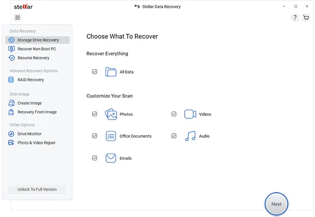Viewport: 315px width, 217px height.
Task: Uncheck the All Data checkbox
Action: pyautogui.click(x=94, y=72)
